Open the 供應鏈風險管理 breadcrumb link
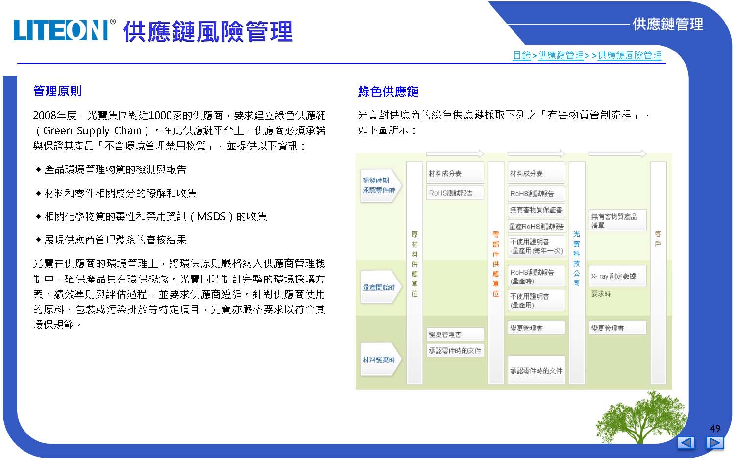 tap(630, 56)
